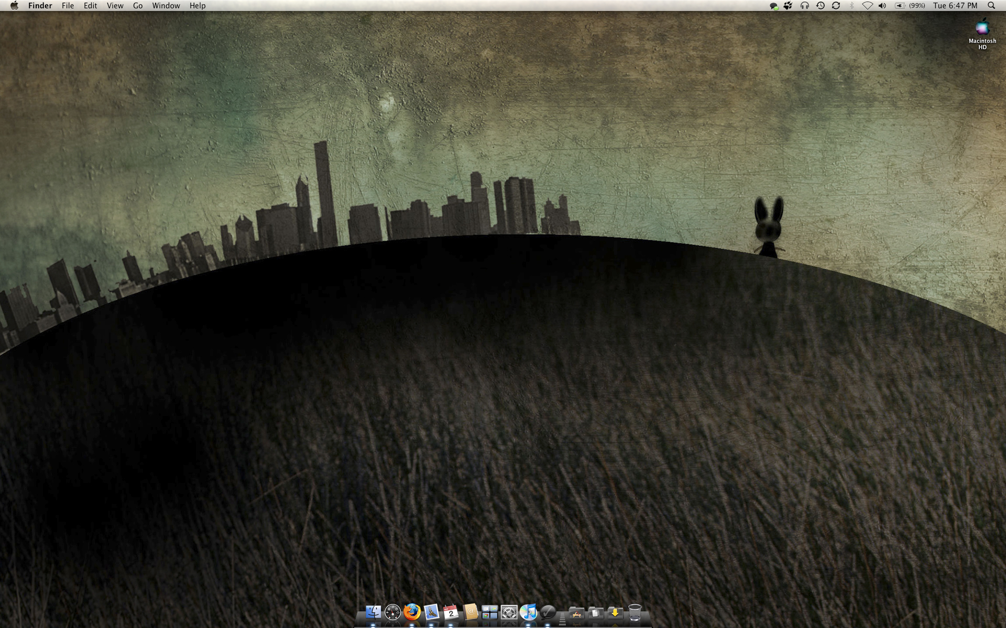This screenshot has height=628, width=1006.
Task: Click the clock showing Tue 6:47 PM
Action: (x=955, y=6)
